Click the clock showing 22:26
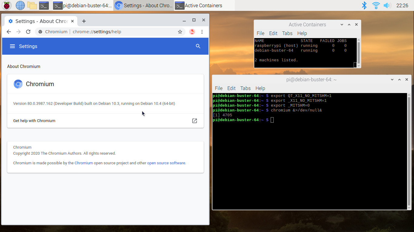414x232 pixels. pos(402,5)
